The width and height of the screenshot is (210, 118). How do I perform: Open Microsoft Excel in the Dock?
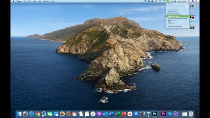click(117, 114)
